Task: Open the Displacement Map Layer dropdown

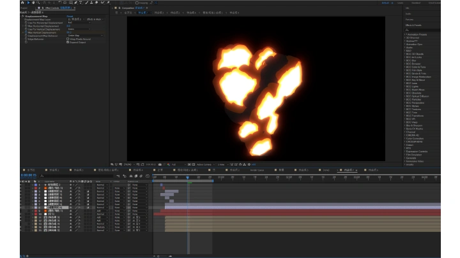Action: click(76, 19)
